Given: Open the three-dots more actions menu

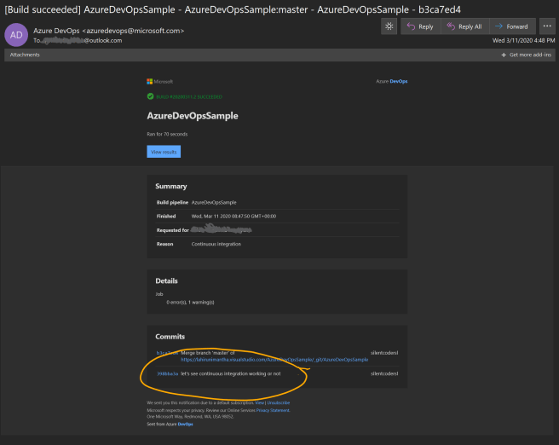Looking at the screenshot, I should [x=546, y=26].
